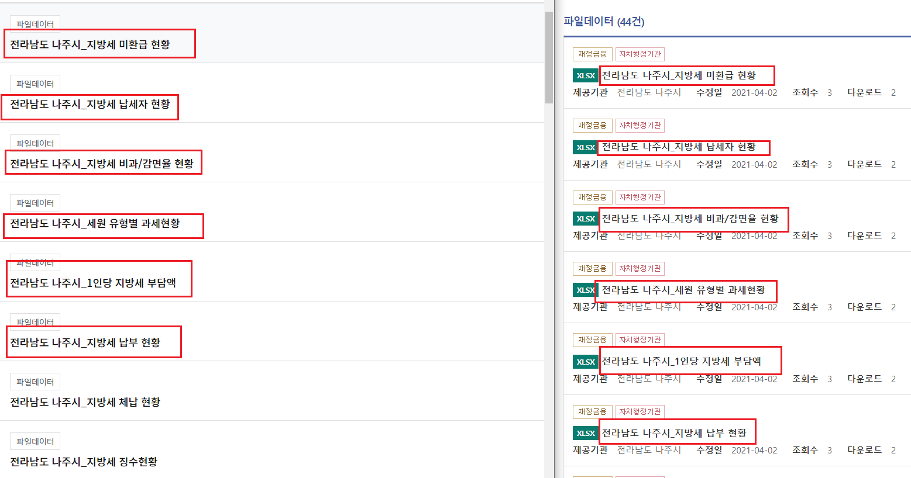The height and width of the screenshot is (478, 911).
Task: Click 제공기관 전라남도 나주시 under 지방세 미환급 현황
Action: (627, 92)
